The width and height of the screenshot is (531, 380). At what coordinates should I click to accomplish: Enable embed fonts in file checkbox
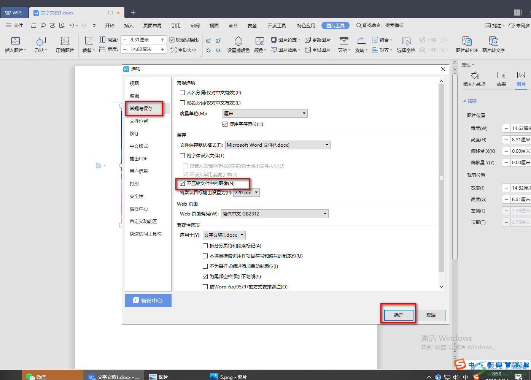click(x=182, y=155)
